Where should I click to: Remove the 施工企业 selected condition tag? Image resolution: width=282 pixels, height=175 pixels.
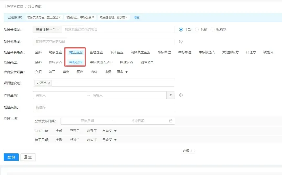[60, 17]
